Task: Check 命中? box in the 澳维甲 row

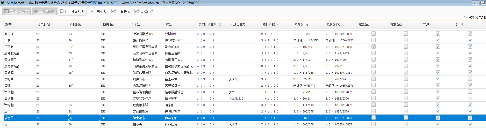Action: 470,79
